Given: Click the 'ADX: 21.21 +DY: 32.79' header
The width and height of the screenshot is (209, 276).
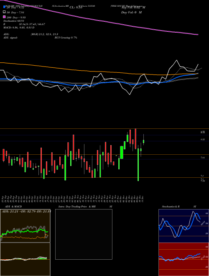Looking at the screenshot, I should click(x=26, y=211).
